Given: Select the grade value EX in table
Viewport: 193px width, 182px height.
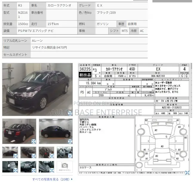Looking at the screenshot, I should [100, 6].
